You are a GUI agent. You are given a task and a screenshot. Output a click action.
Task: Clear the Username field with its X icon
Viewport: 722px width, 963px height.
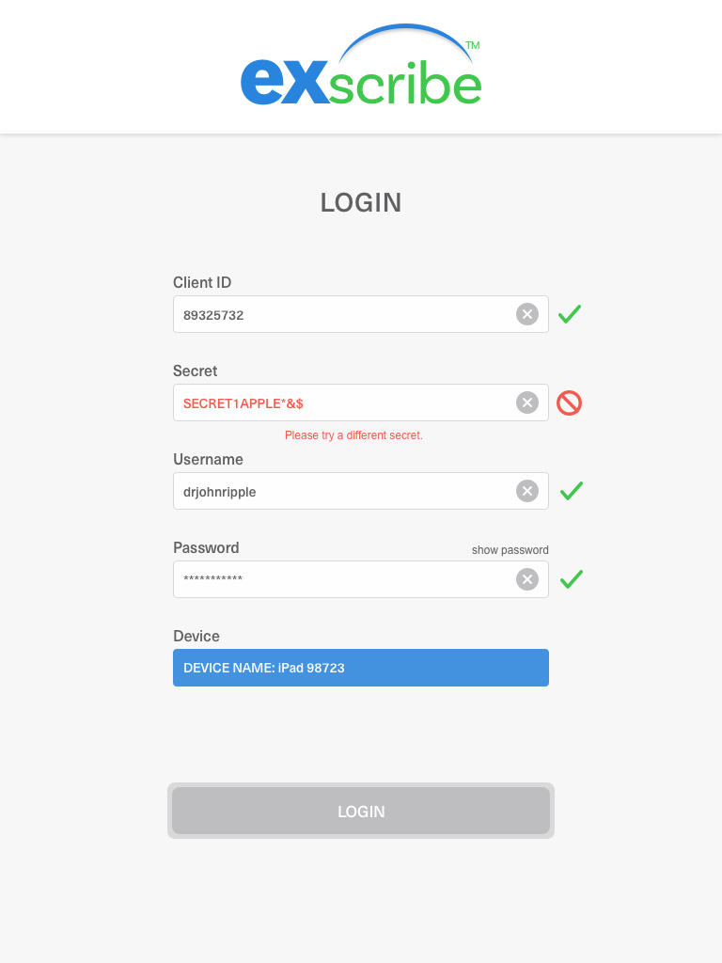coord(526,491)
